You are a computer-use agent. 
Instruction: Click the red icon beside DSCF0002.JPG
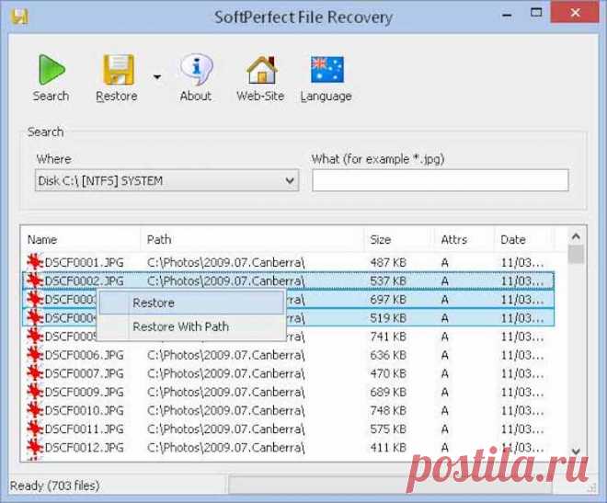[35, 280]
